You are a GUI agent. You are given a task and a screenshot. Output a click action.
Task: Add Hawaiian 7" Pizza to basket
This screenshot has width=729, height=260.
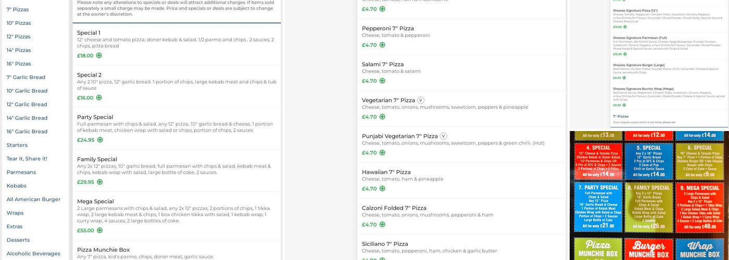(x=382, y=189)
